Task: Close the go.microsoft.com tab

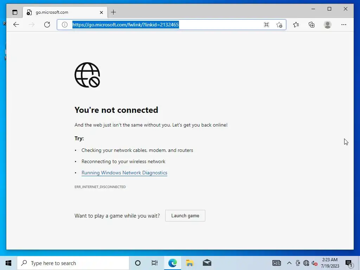Action: coord(101,12)
